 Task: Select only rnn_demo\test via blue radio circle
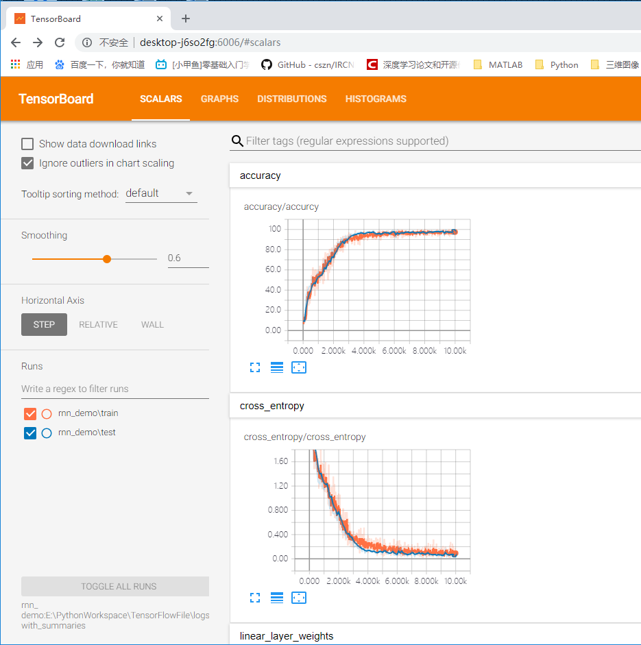[47, 433]
